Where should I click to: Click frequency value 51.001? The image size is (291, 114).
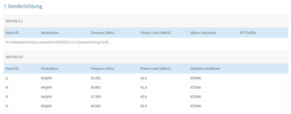point(96,78)
